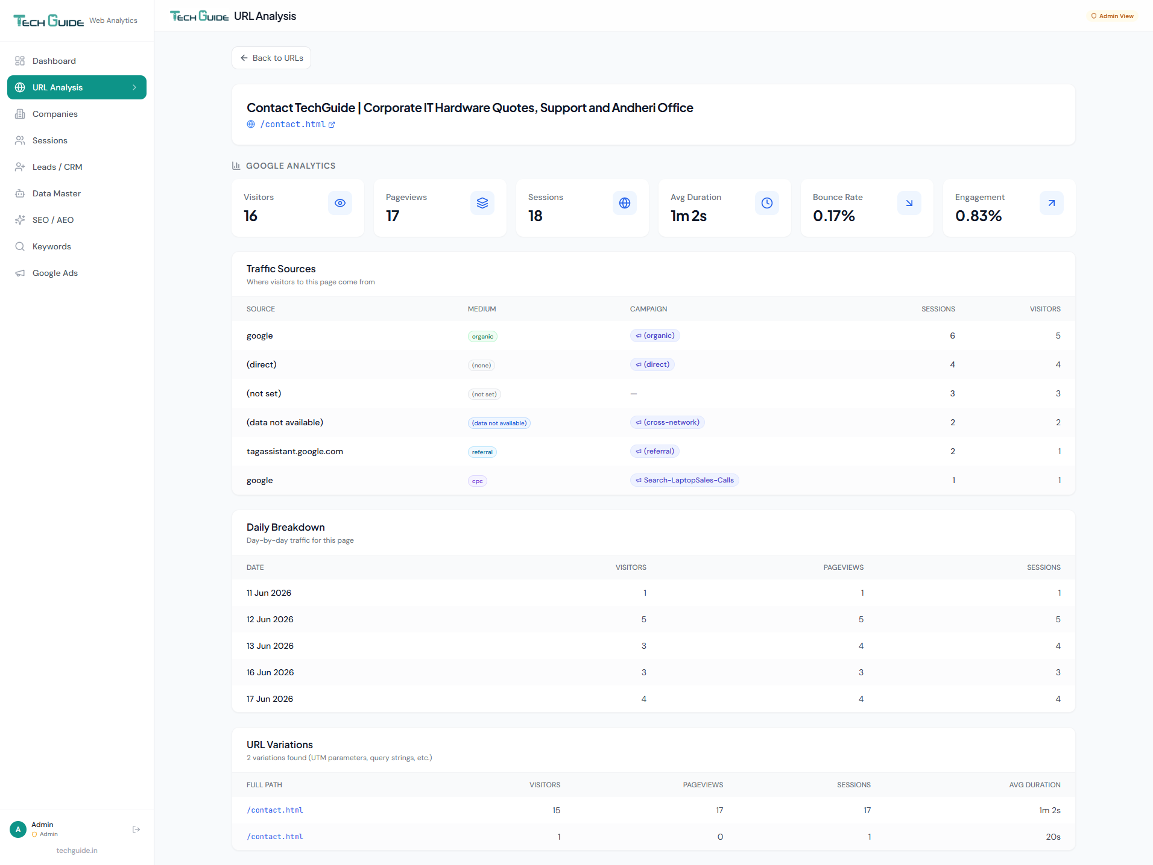
Task: Click the Companies building icon
Action: pos(20,114)
